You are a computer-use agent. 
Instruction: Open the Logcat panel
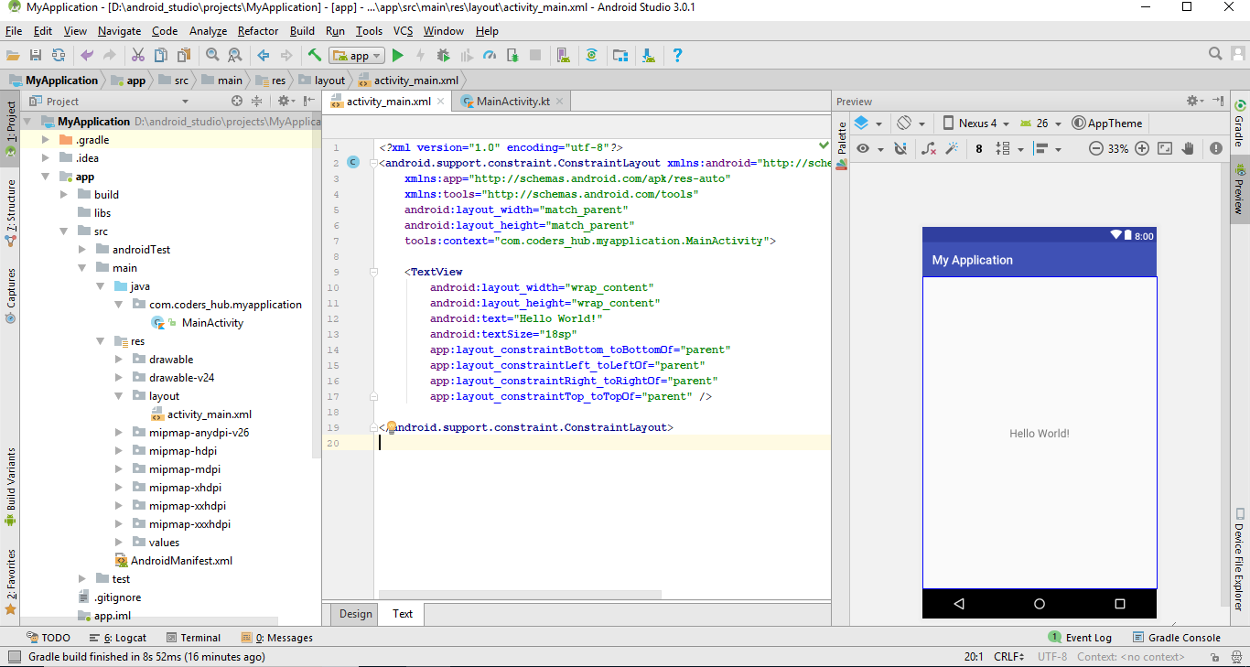point(118,637)
